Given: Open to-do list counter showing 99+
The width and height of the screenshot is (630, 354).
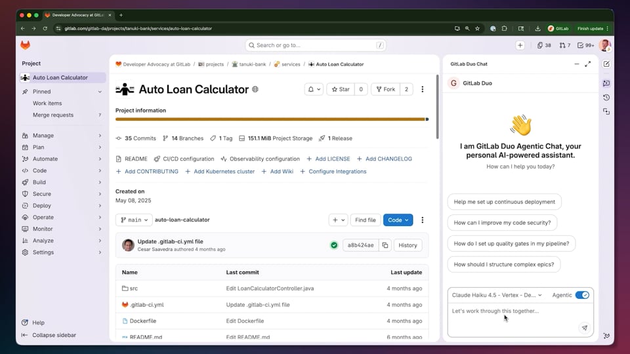Looking at the screenshot, I should click(585, 45).
